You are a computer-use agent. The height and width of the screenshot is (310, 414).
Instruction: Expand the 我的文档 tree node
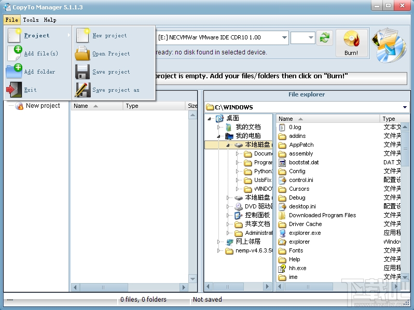click(218, 128)
